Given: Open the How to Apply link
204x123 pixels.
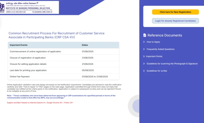Looking at the screenshot, I should [153, 42].
